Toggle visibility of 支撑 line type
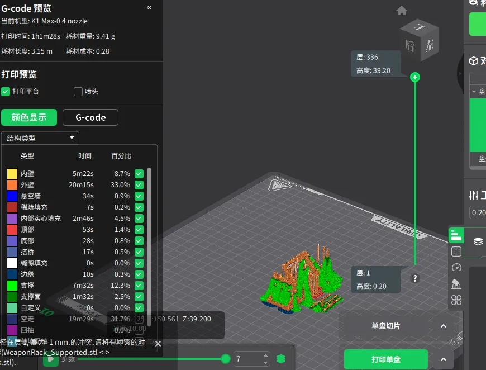The height and width of the screenshot is (370, 486). [x=139, y=286]
